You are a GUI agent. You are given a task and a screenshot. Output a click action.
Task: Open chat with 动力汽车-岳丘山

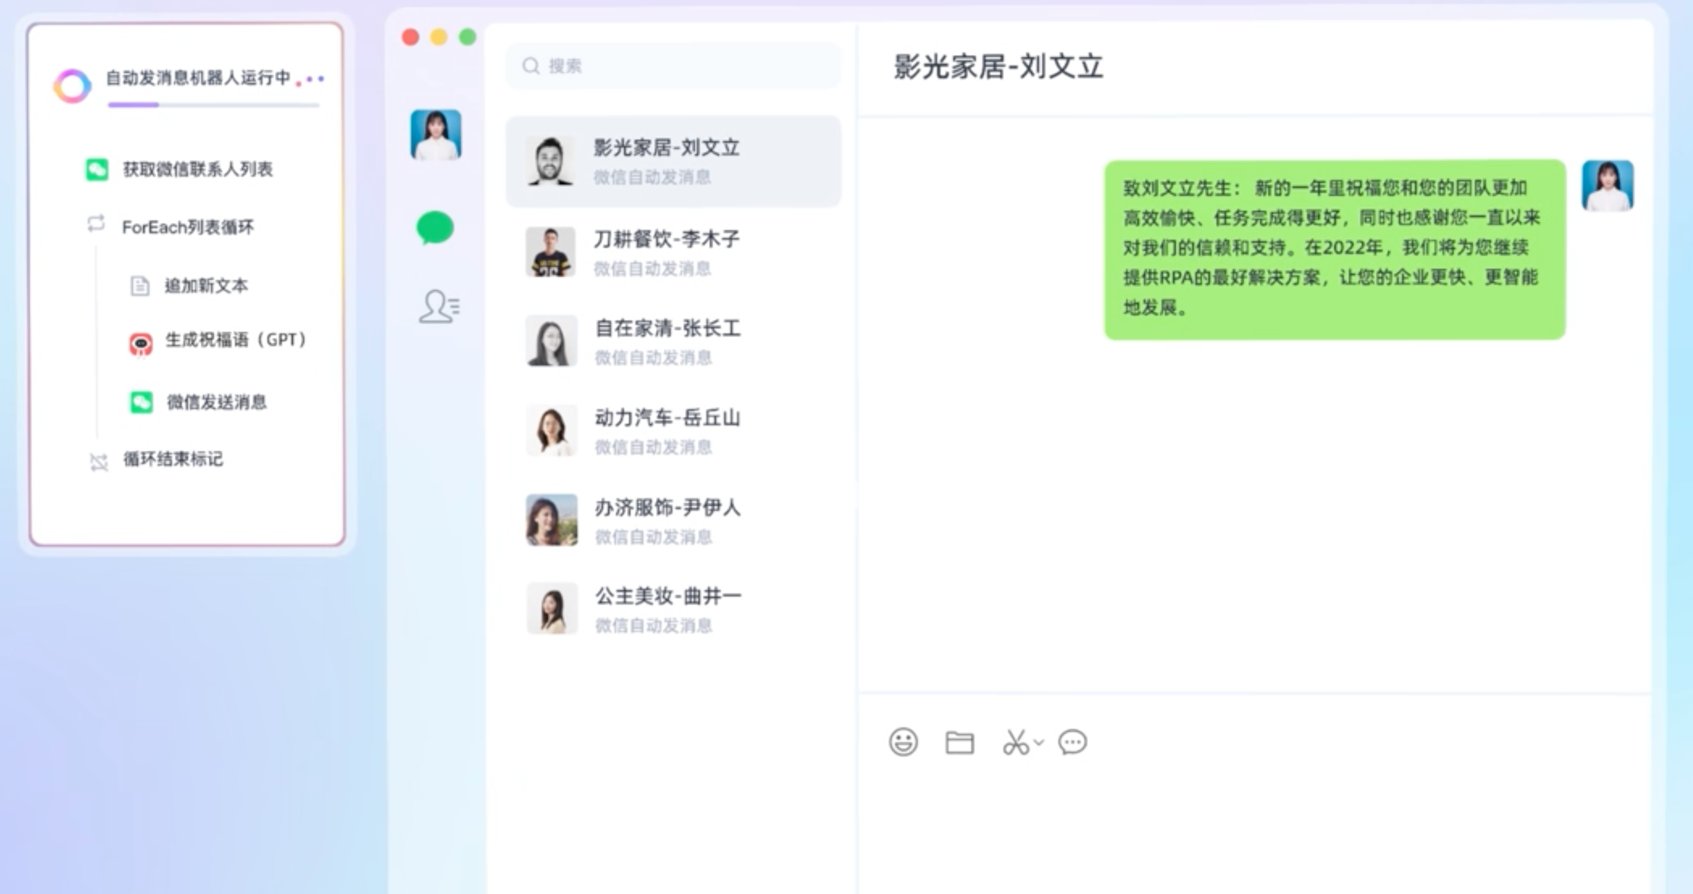(x=673, y=431)
